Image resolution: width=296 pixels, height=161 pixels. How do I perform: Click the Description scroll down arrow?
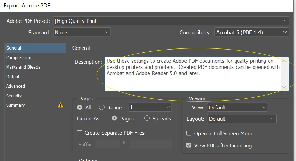coord(284,87)
